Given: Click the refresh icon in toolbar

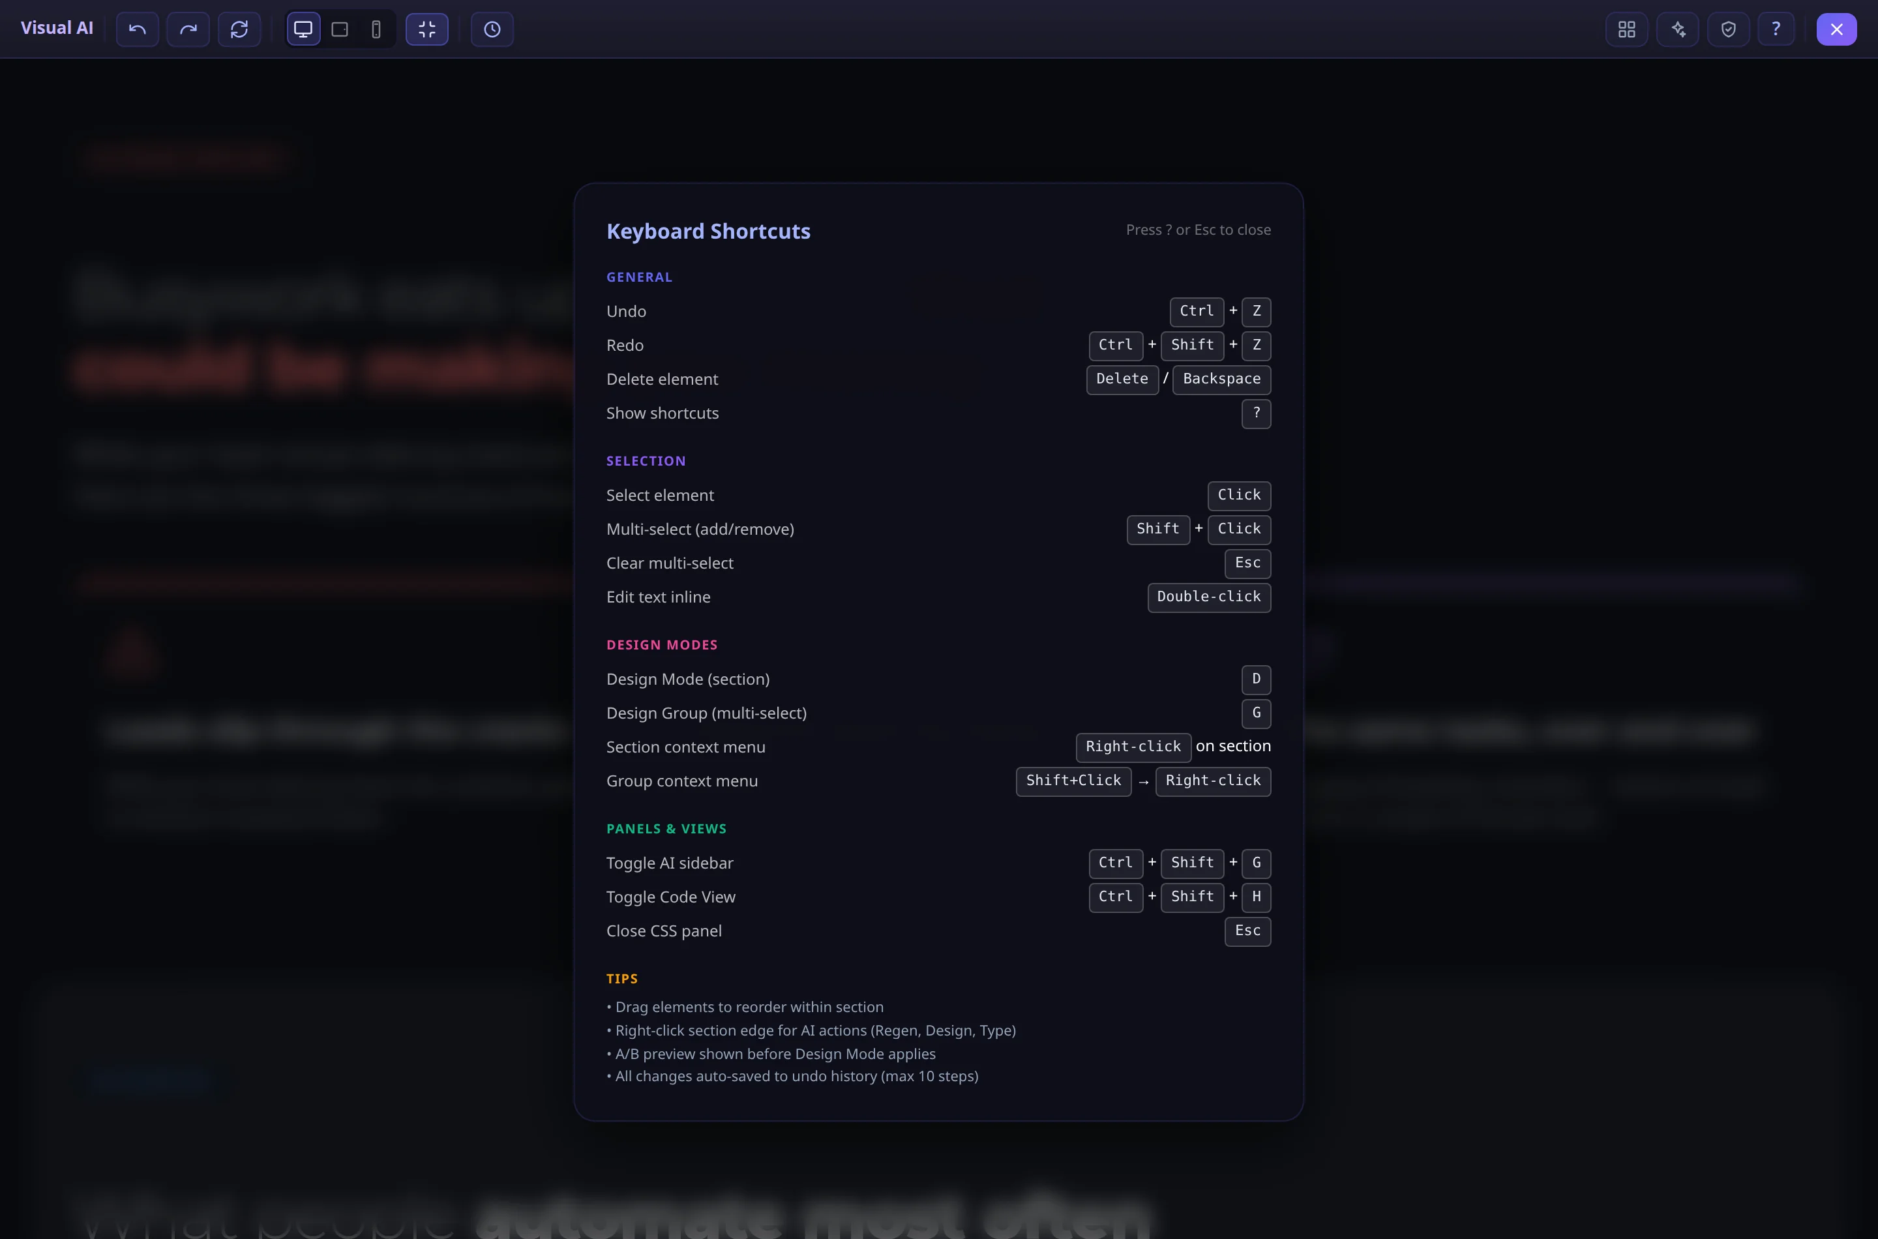Looking at the screenshot, I should click(x=239, y=29).
